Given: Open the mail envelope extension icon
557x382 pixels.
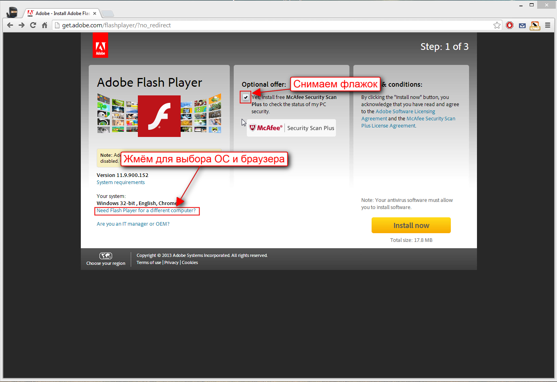Looking at the screenshot, I should click(x=522, y=25).
